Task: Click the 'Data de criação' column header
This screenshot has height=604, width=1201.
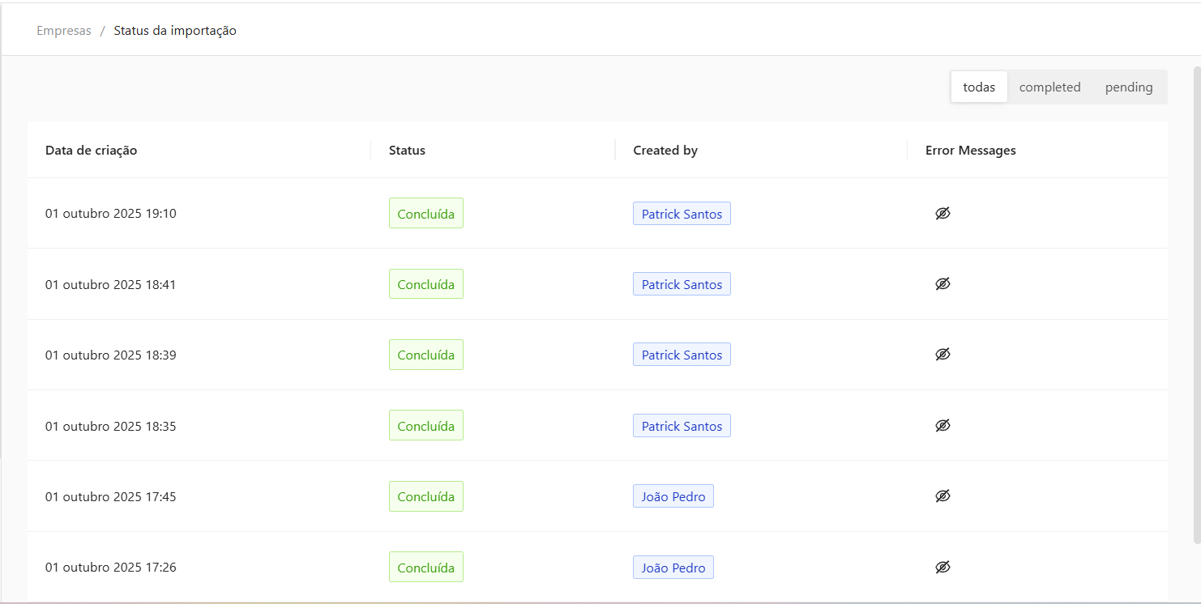Action: tap(91, 150)
